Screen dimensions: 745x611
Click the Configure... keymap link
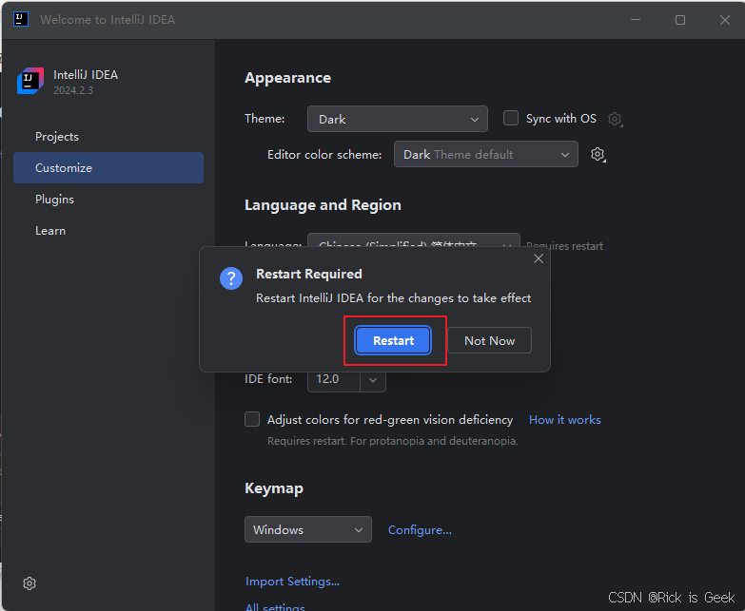[420, 530]
